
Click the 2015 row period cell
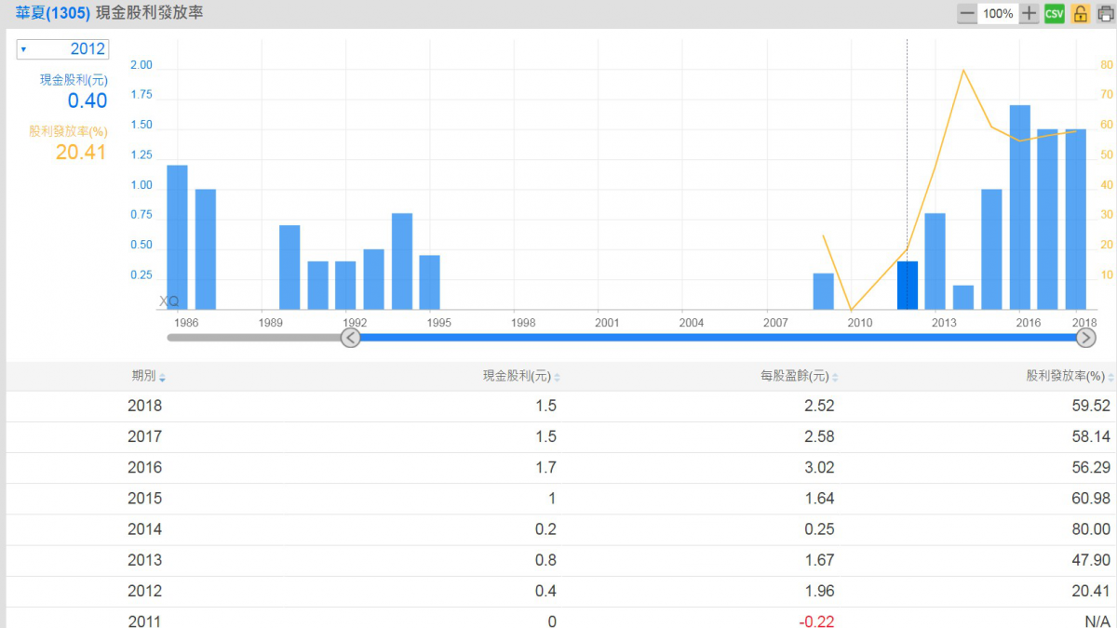(x=144, y=499)
